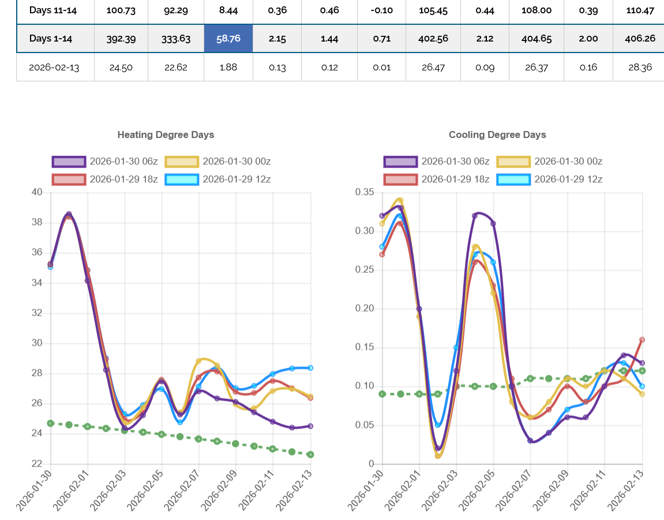
Task: Toggle 2026-01-29 12z series in Cooling chart legend
Action: [x=549, y=179]
